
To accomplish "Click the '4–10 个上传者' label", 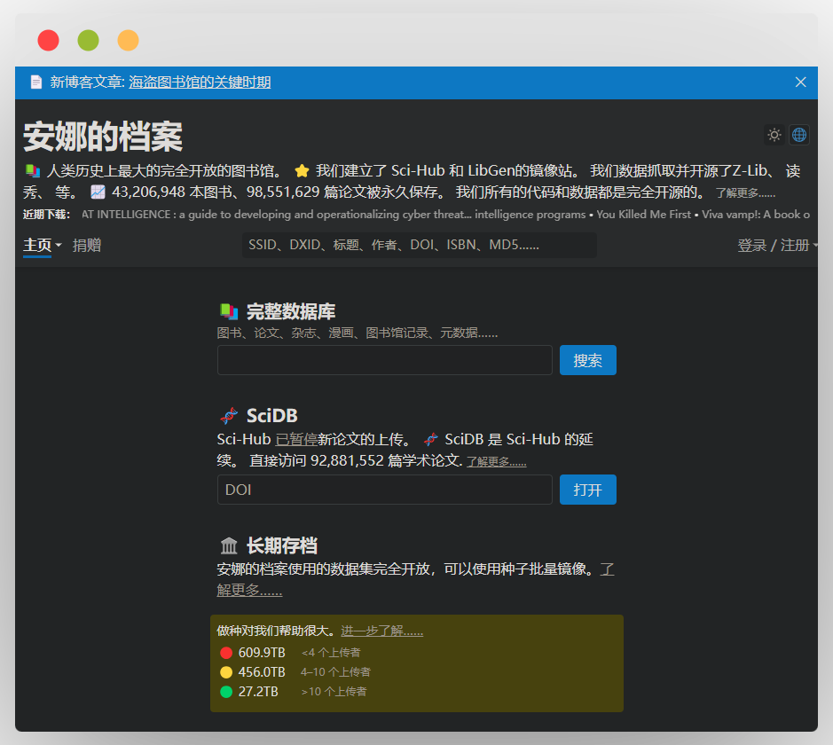I will [335, 672].
